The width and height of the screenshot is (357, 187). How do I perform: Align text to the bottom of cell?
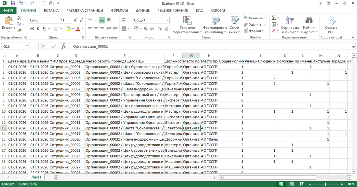click(x=102, y=20)
